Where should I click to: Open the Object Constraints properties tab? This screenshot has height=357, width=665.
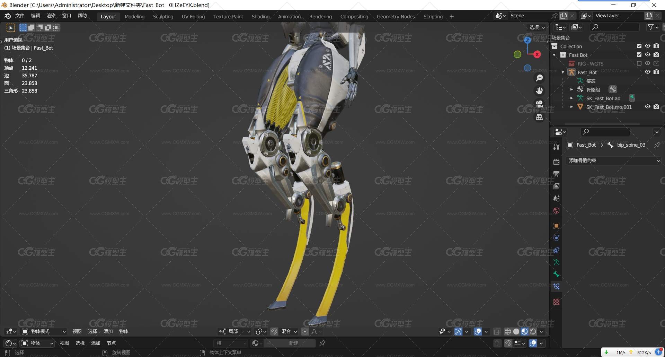pyautogui.click(x=556, y=250)
